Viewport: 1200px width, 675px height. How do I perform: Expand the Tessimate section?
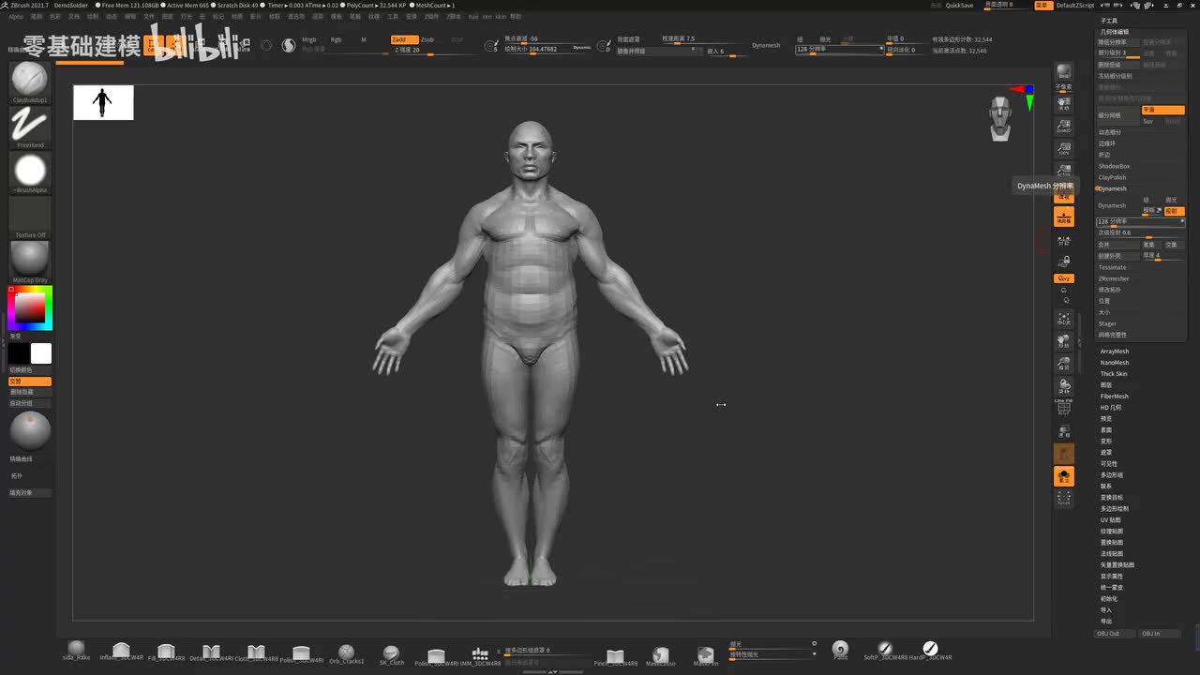coord(1113,267)
